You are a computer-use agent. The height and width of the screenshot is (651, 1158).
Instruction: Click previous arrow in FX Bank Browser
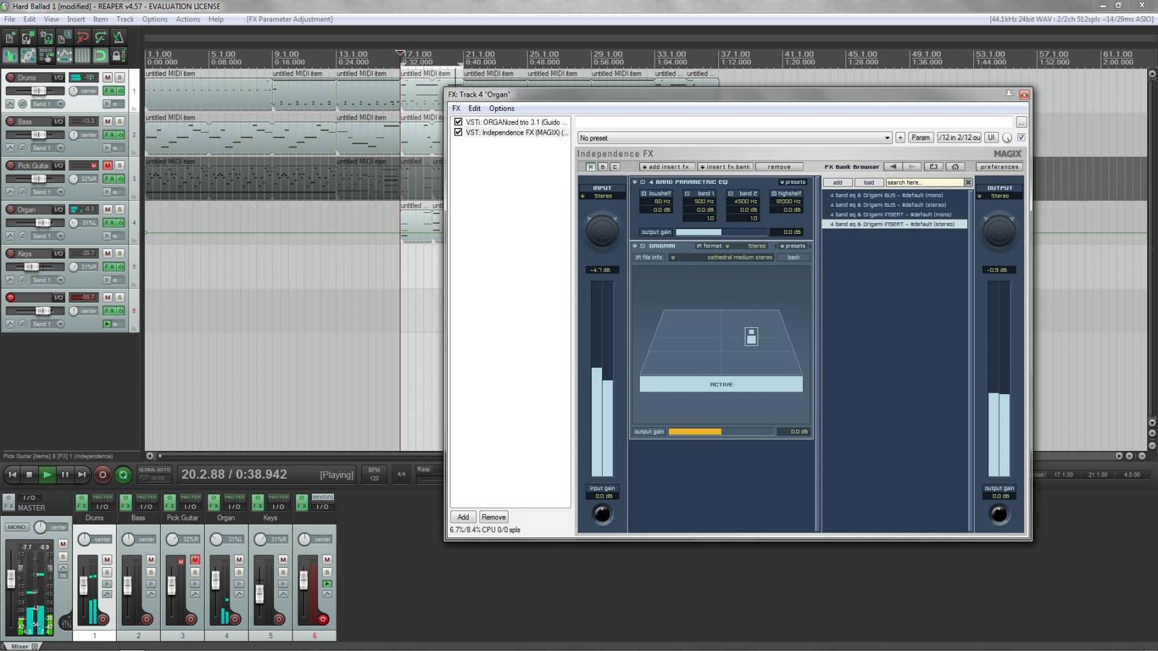893,167
